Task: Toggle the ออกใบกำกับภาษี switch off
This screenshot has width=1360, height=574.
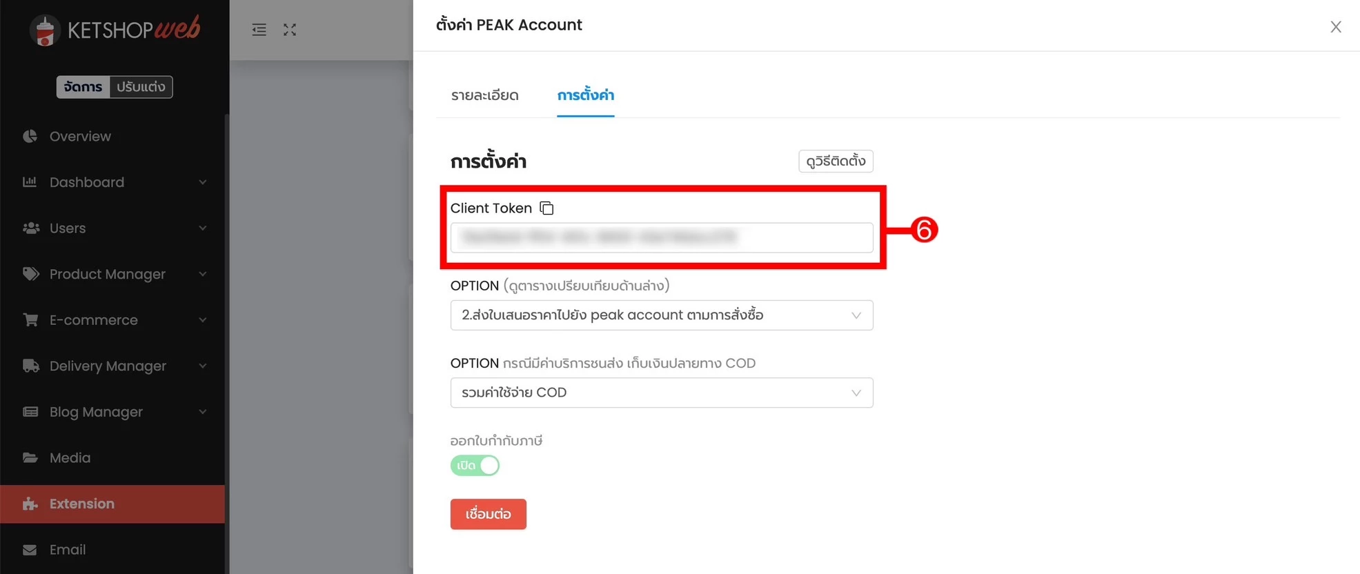Action: click(x=475, y=466)
